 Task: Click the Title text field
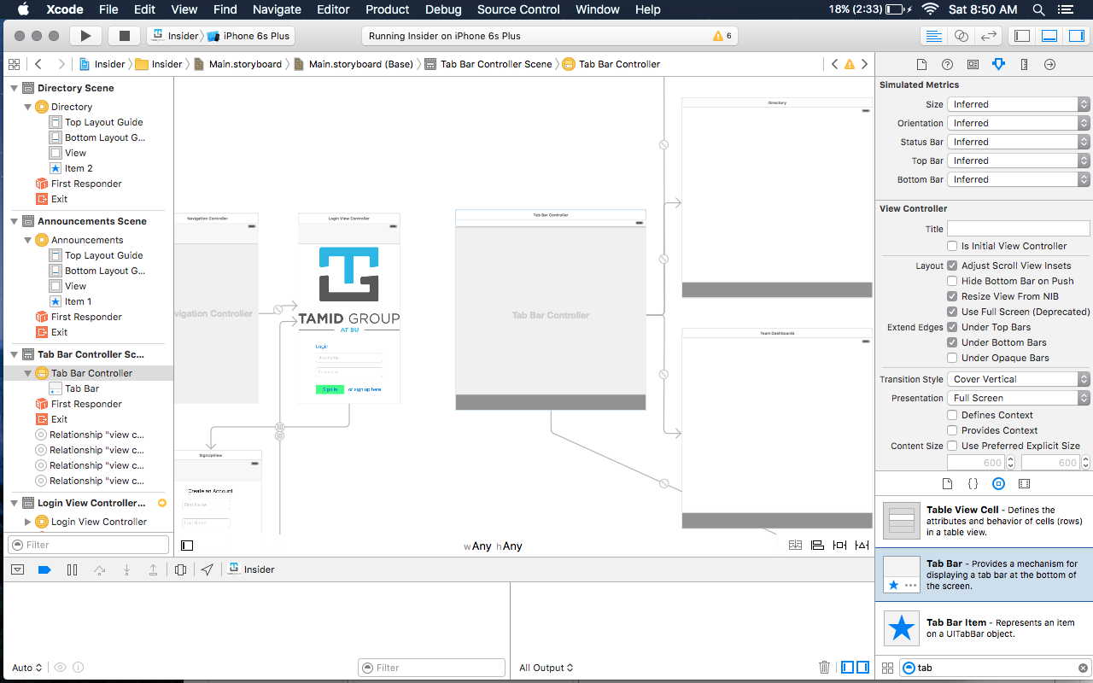coord(1019,229)
